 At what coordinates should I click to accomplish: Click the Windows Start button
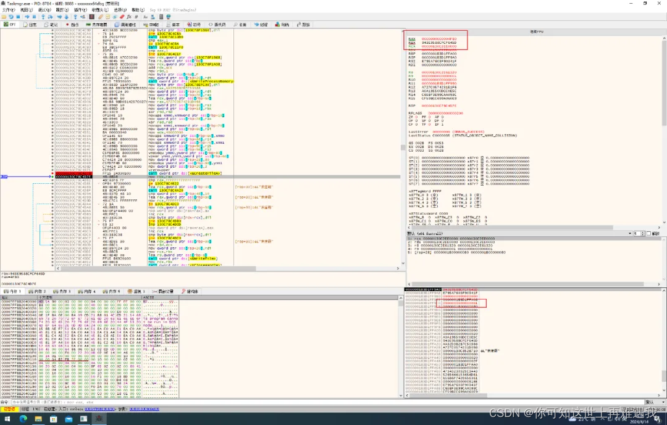pos(7,419)
